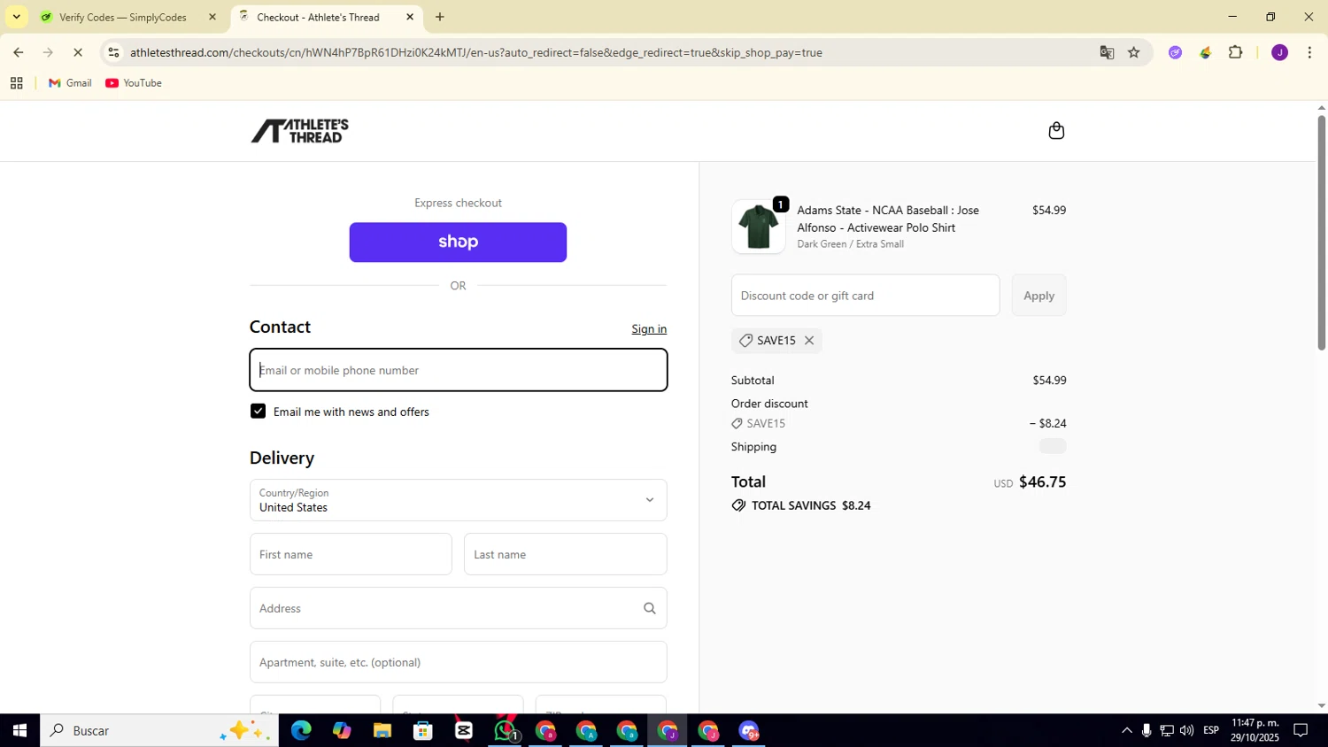Open the Chrome apps grid icon
The height and width of the screenshot is (747, 1328).
16,83
